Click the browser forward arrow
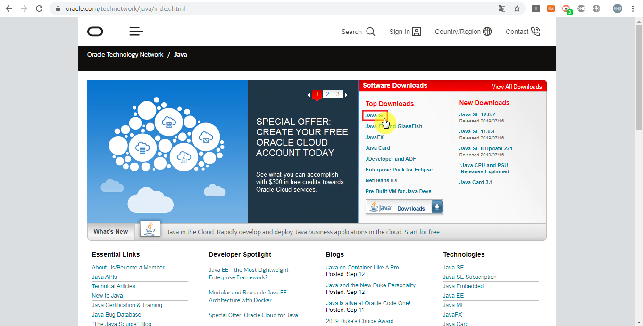The height and width of the screenshot is (326, 643). click(24, 8)
